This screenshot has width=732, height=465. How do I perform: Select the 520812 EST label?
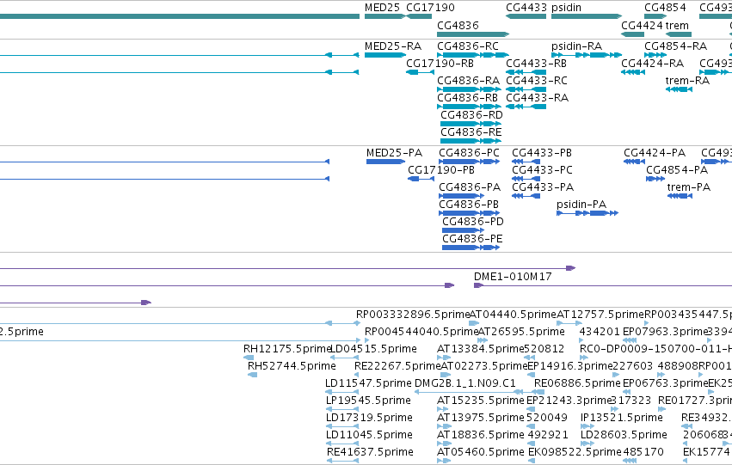coord(544,349)
